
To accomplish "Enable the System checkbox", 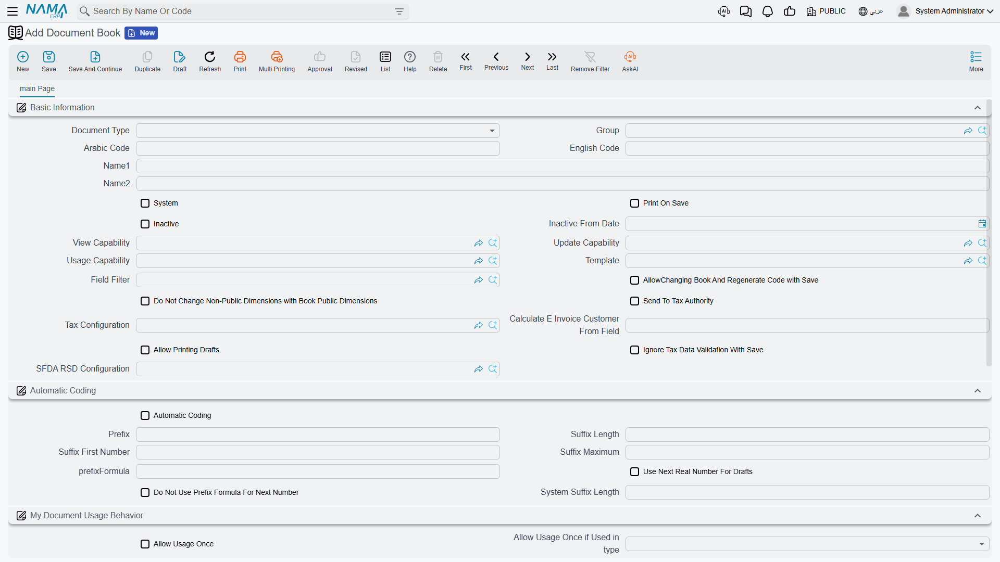I will coord(145,203).
